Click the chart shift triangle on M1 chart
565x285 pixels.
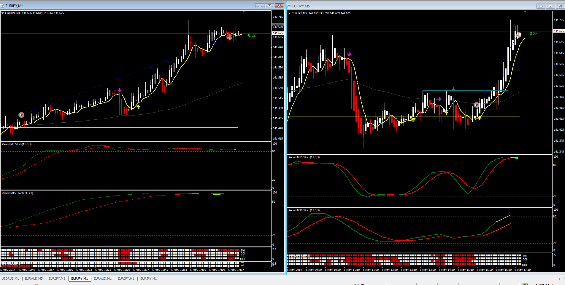[244, 12]
